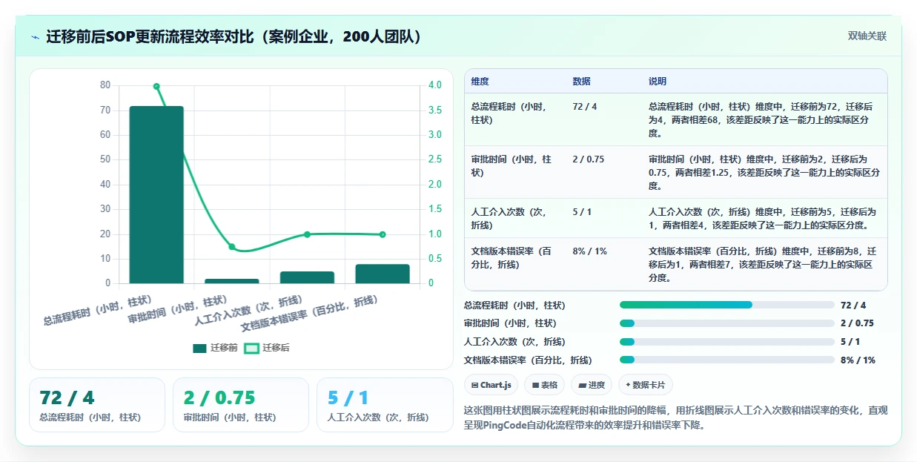Select the 表格 chip
The image size is (917, 462).
click(545, 385)
